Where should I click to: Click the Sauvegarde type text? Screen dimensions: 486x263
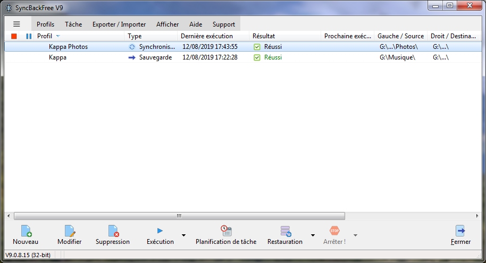(x=156, y=57)
